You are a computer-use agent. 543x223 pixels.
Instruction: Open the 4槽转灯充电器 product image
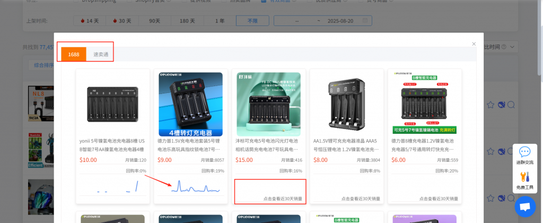pos(190,105)
